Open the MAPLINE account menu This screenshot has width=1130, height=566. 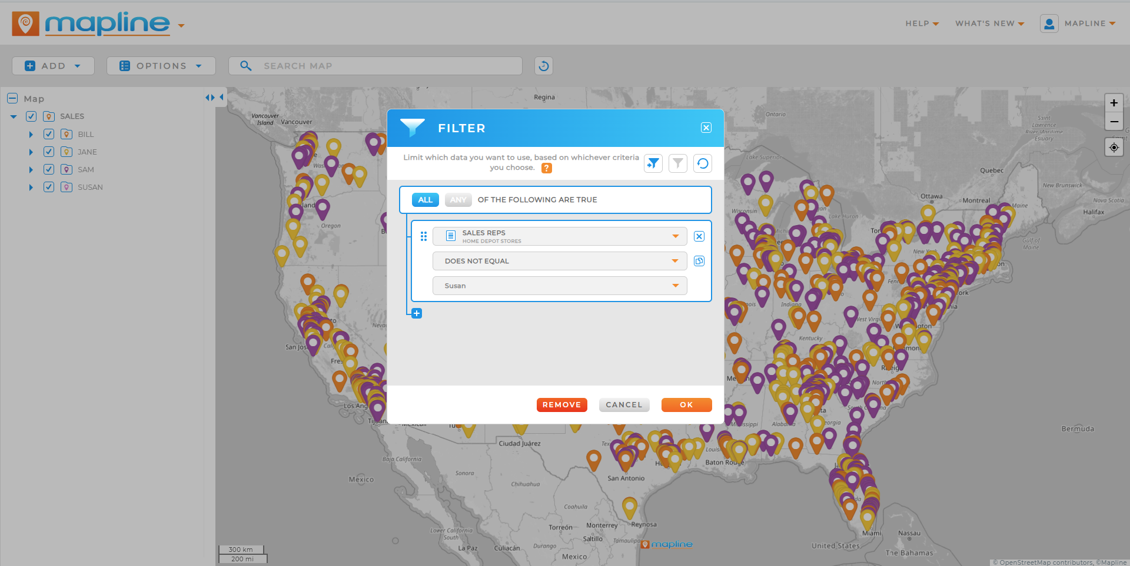pos(1089,24)
